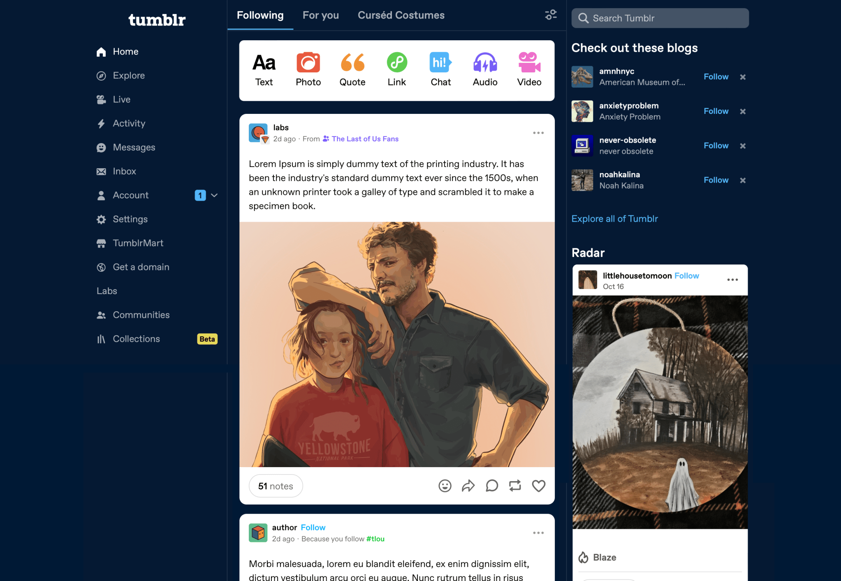Open dashboard tab settings sliders icon

click(x=551, y=15)
